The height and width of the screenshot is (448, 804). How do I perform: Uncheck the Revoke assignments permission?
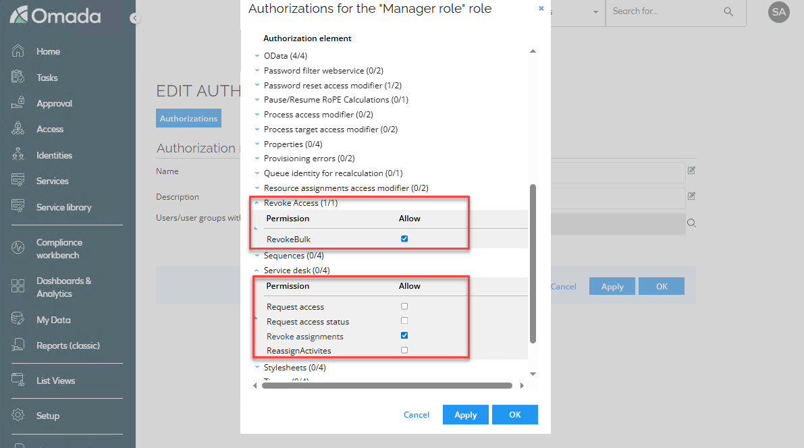coord(404,335)
